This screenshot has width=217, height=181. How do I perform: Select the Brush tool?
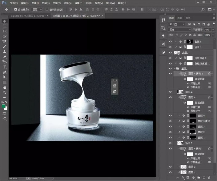(x=4, y=47)
